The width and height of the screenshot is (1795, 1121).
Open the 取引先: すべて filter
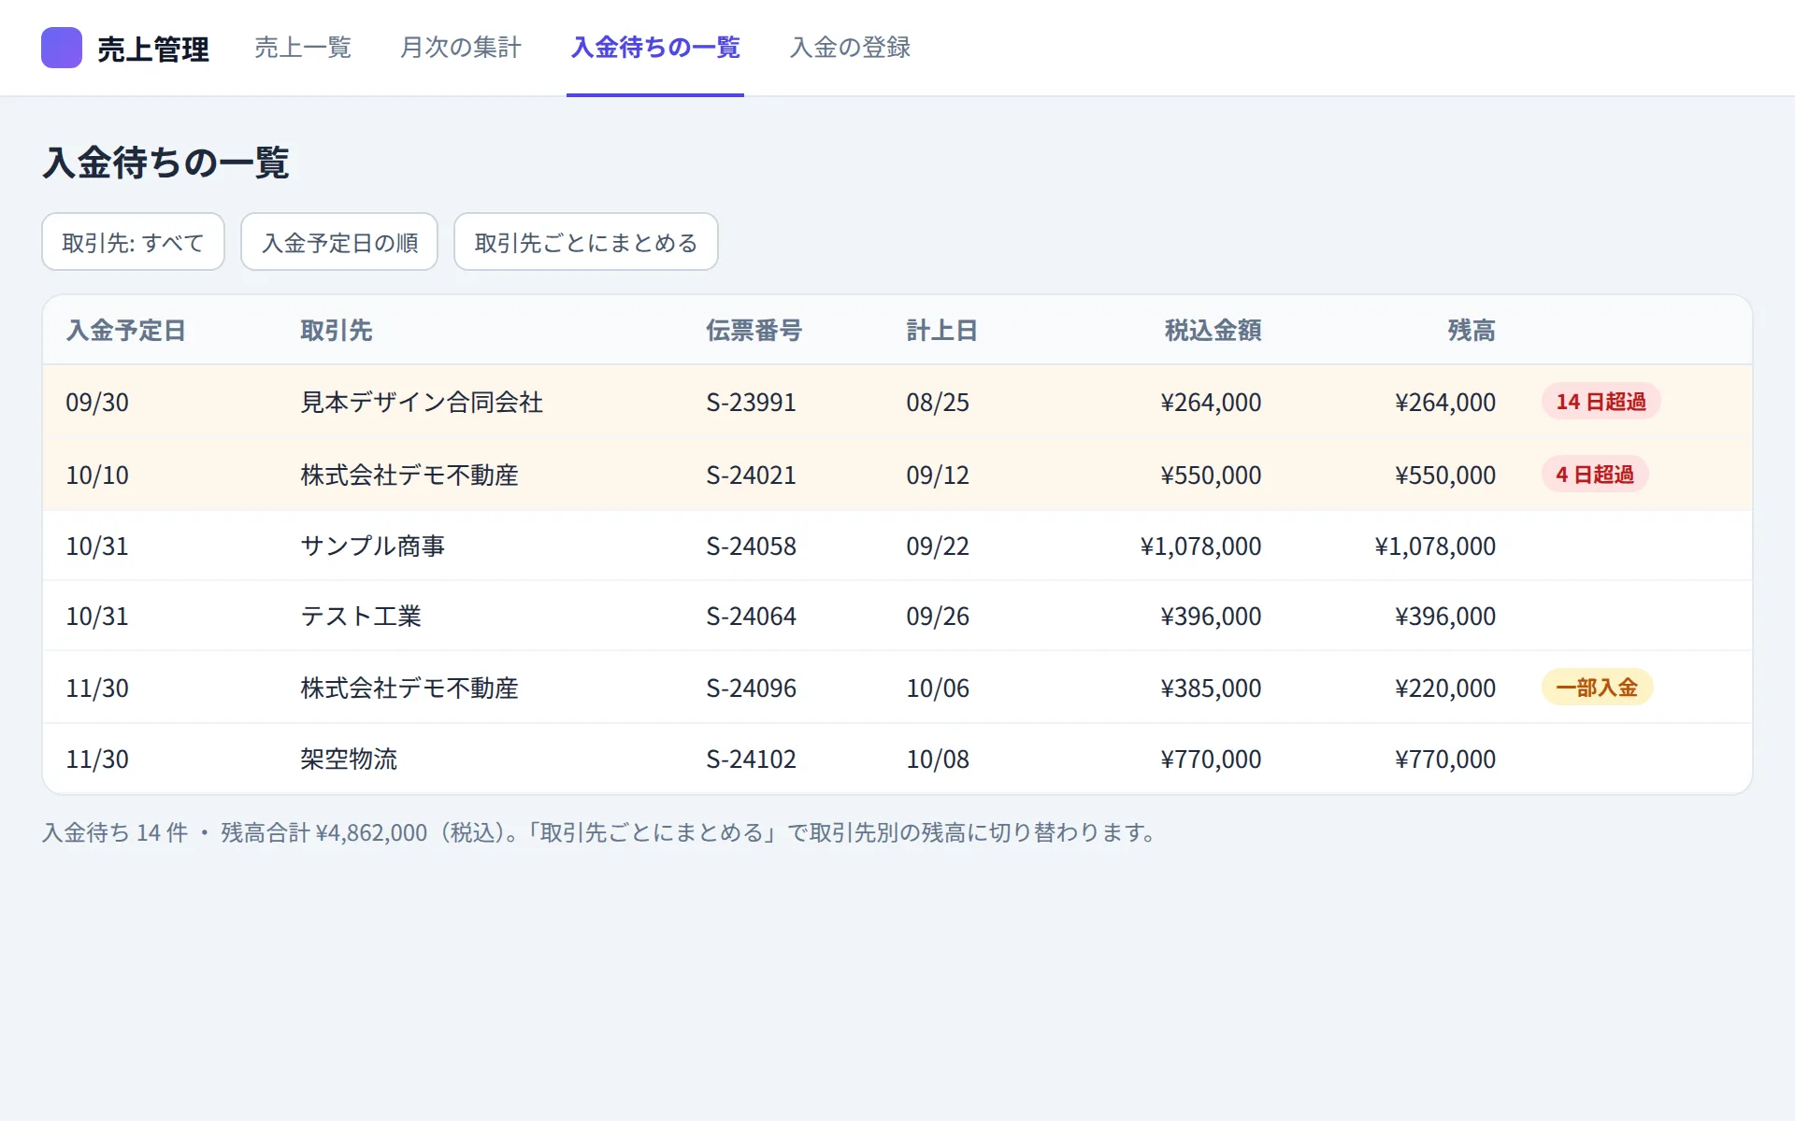[x=133, y=242]
